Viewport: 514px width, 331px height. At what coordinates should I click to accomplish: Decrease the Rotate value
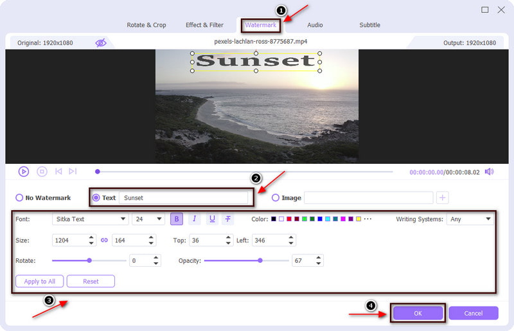tap(156, 264)
